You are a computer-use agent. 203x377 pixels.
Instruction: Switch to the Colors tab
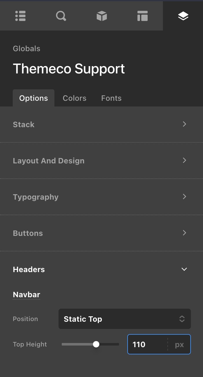[74, 98]
